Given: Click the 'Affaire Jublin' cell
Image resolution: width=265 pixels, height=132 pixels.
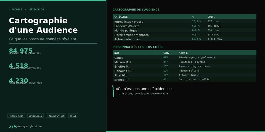Looking at the screenshot, I should coord(189,75).
